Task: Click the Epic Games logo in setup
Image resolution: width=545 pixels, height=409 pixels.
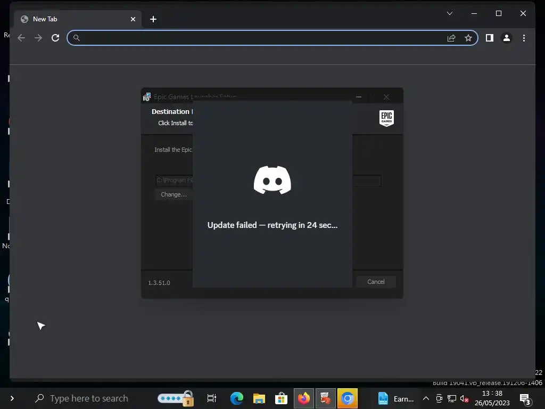Action: [x=386, y=118]
